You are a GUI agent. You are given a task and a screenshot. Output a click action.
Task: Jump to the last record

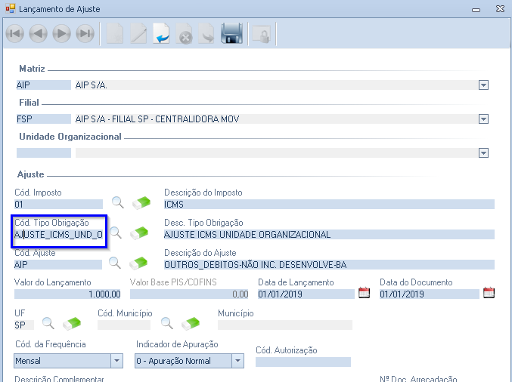pyautogui.click(x=85, y=34)
